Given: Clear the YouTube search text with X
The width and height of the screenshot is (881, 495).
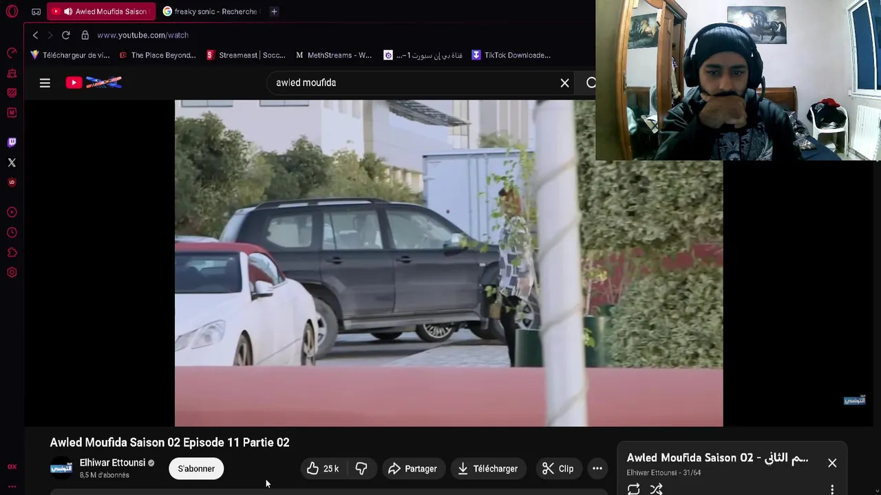Looking at the screenshot, I should click(x=564, y=82).
